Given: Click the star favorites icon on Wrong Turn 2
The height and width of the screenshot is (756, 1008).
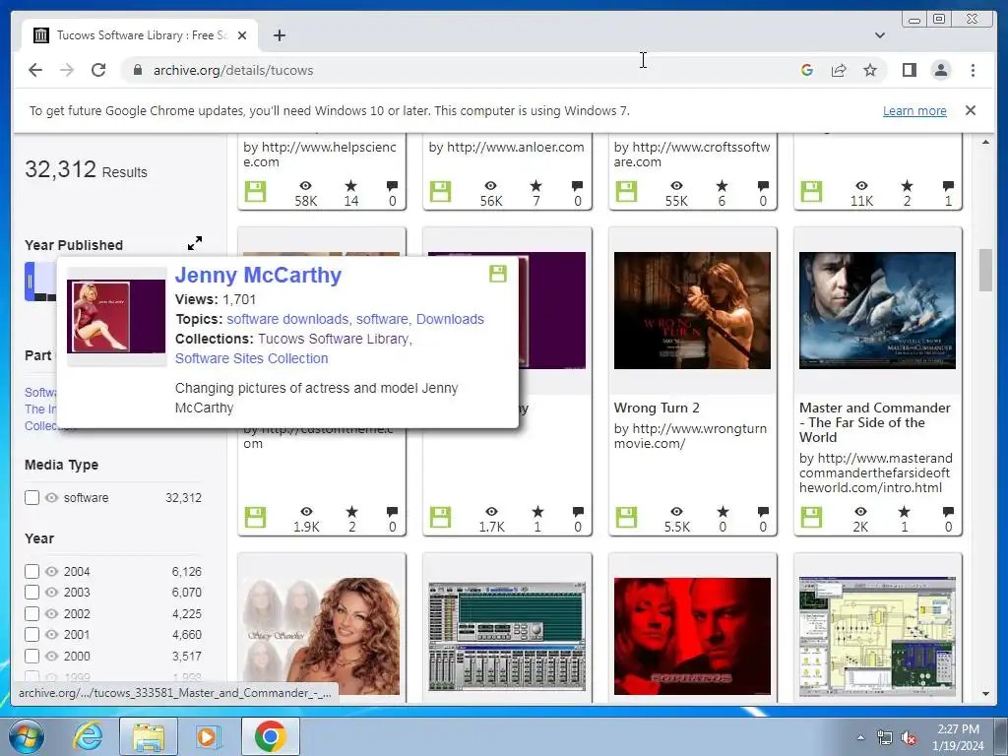Looking at the screenshot, I should [723, 512].
